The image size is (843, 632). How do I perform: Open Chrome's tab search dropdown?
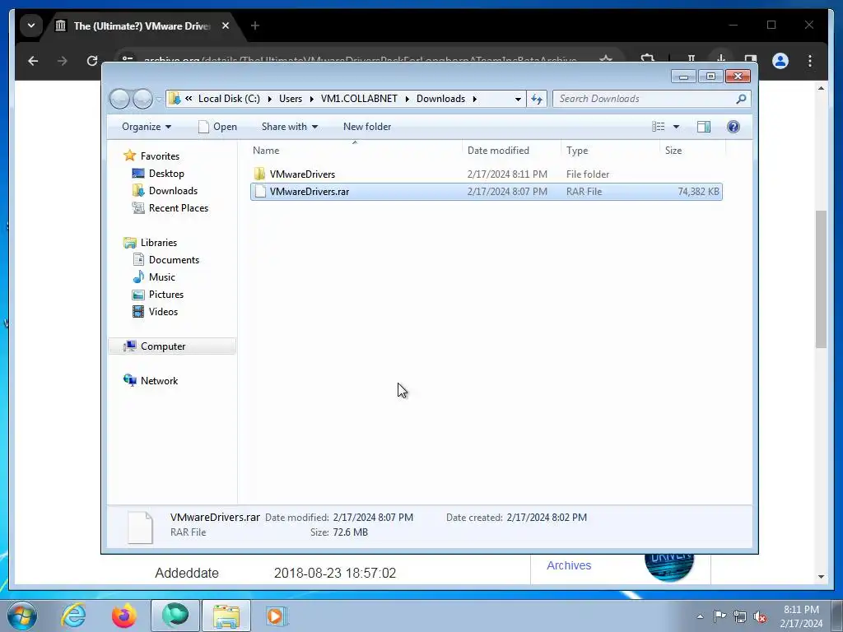(31, 26)
